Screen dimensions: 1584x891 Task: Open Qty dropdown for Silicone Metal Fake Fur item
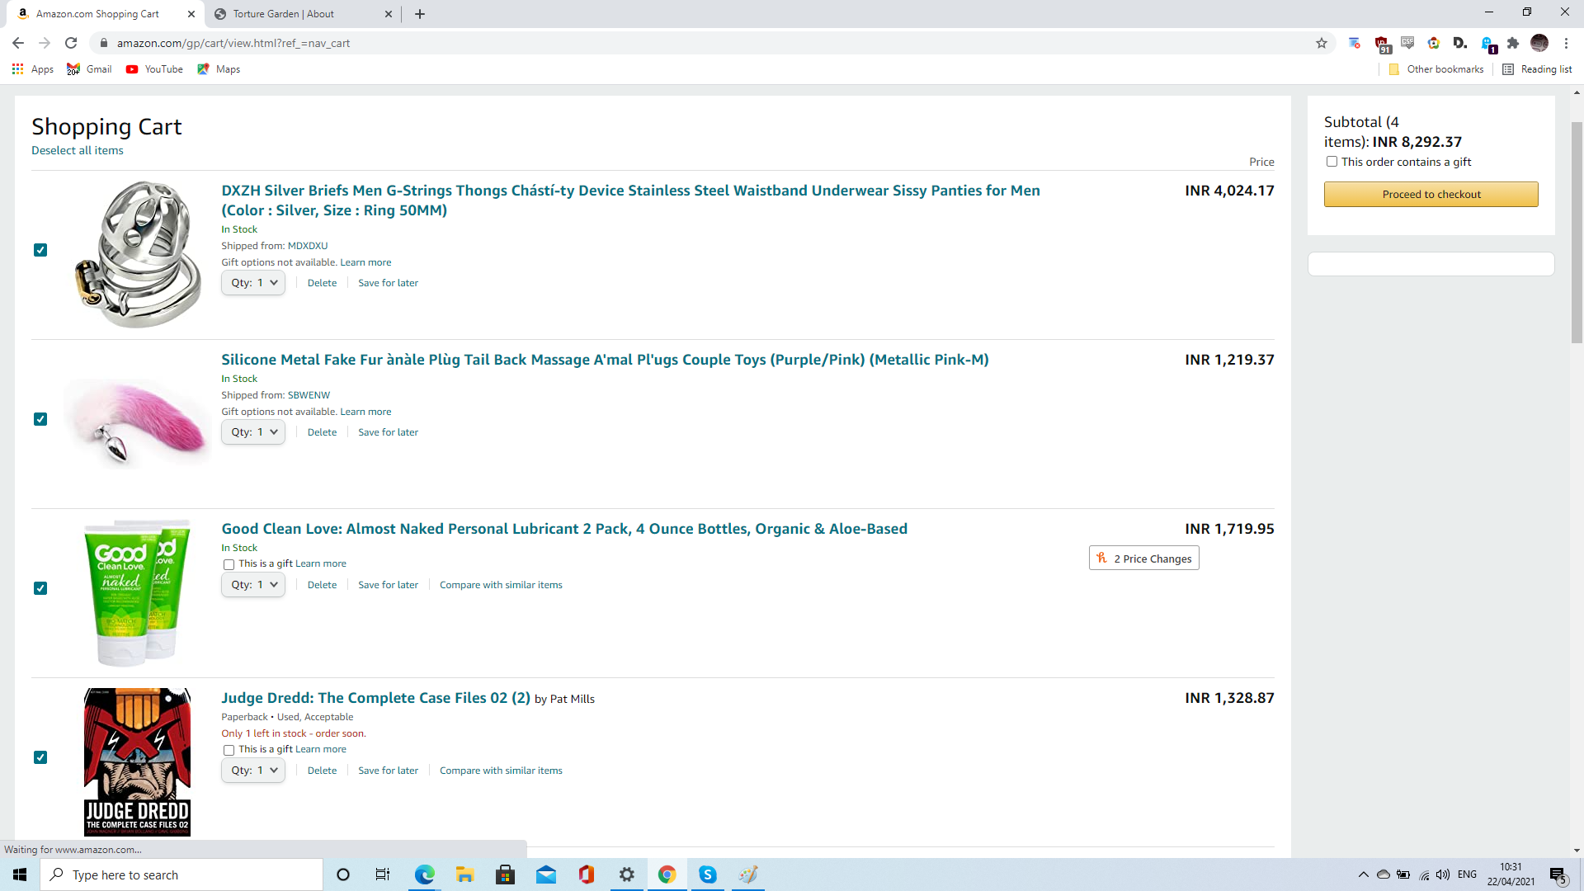(253, 432)
